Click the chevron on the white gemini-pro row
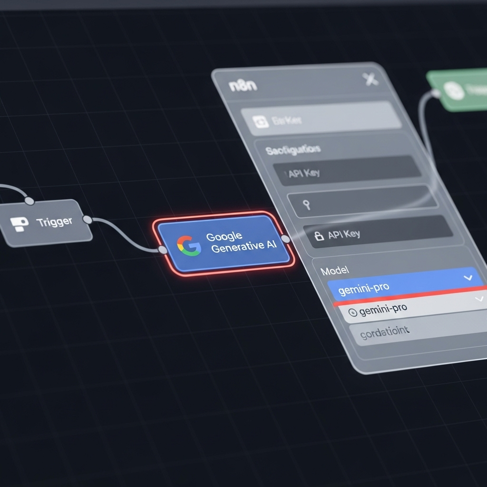Viewport: 487px width, 487px height. (x=479, y=299)
